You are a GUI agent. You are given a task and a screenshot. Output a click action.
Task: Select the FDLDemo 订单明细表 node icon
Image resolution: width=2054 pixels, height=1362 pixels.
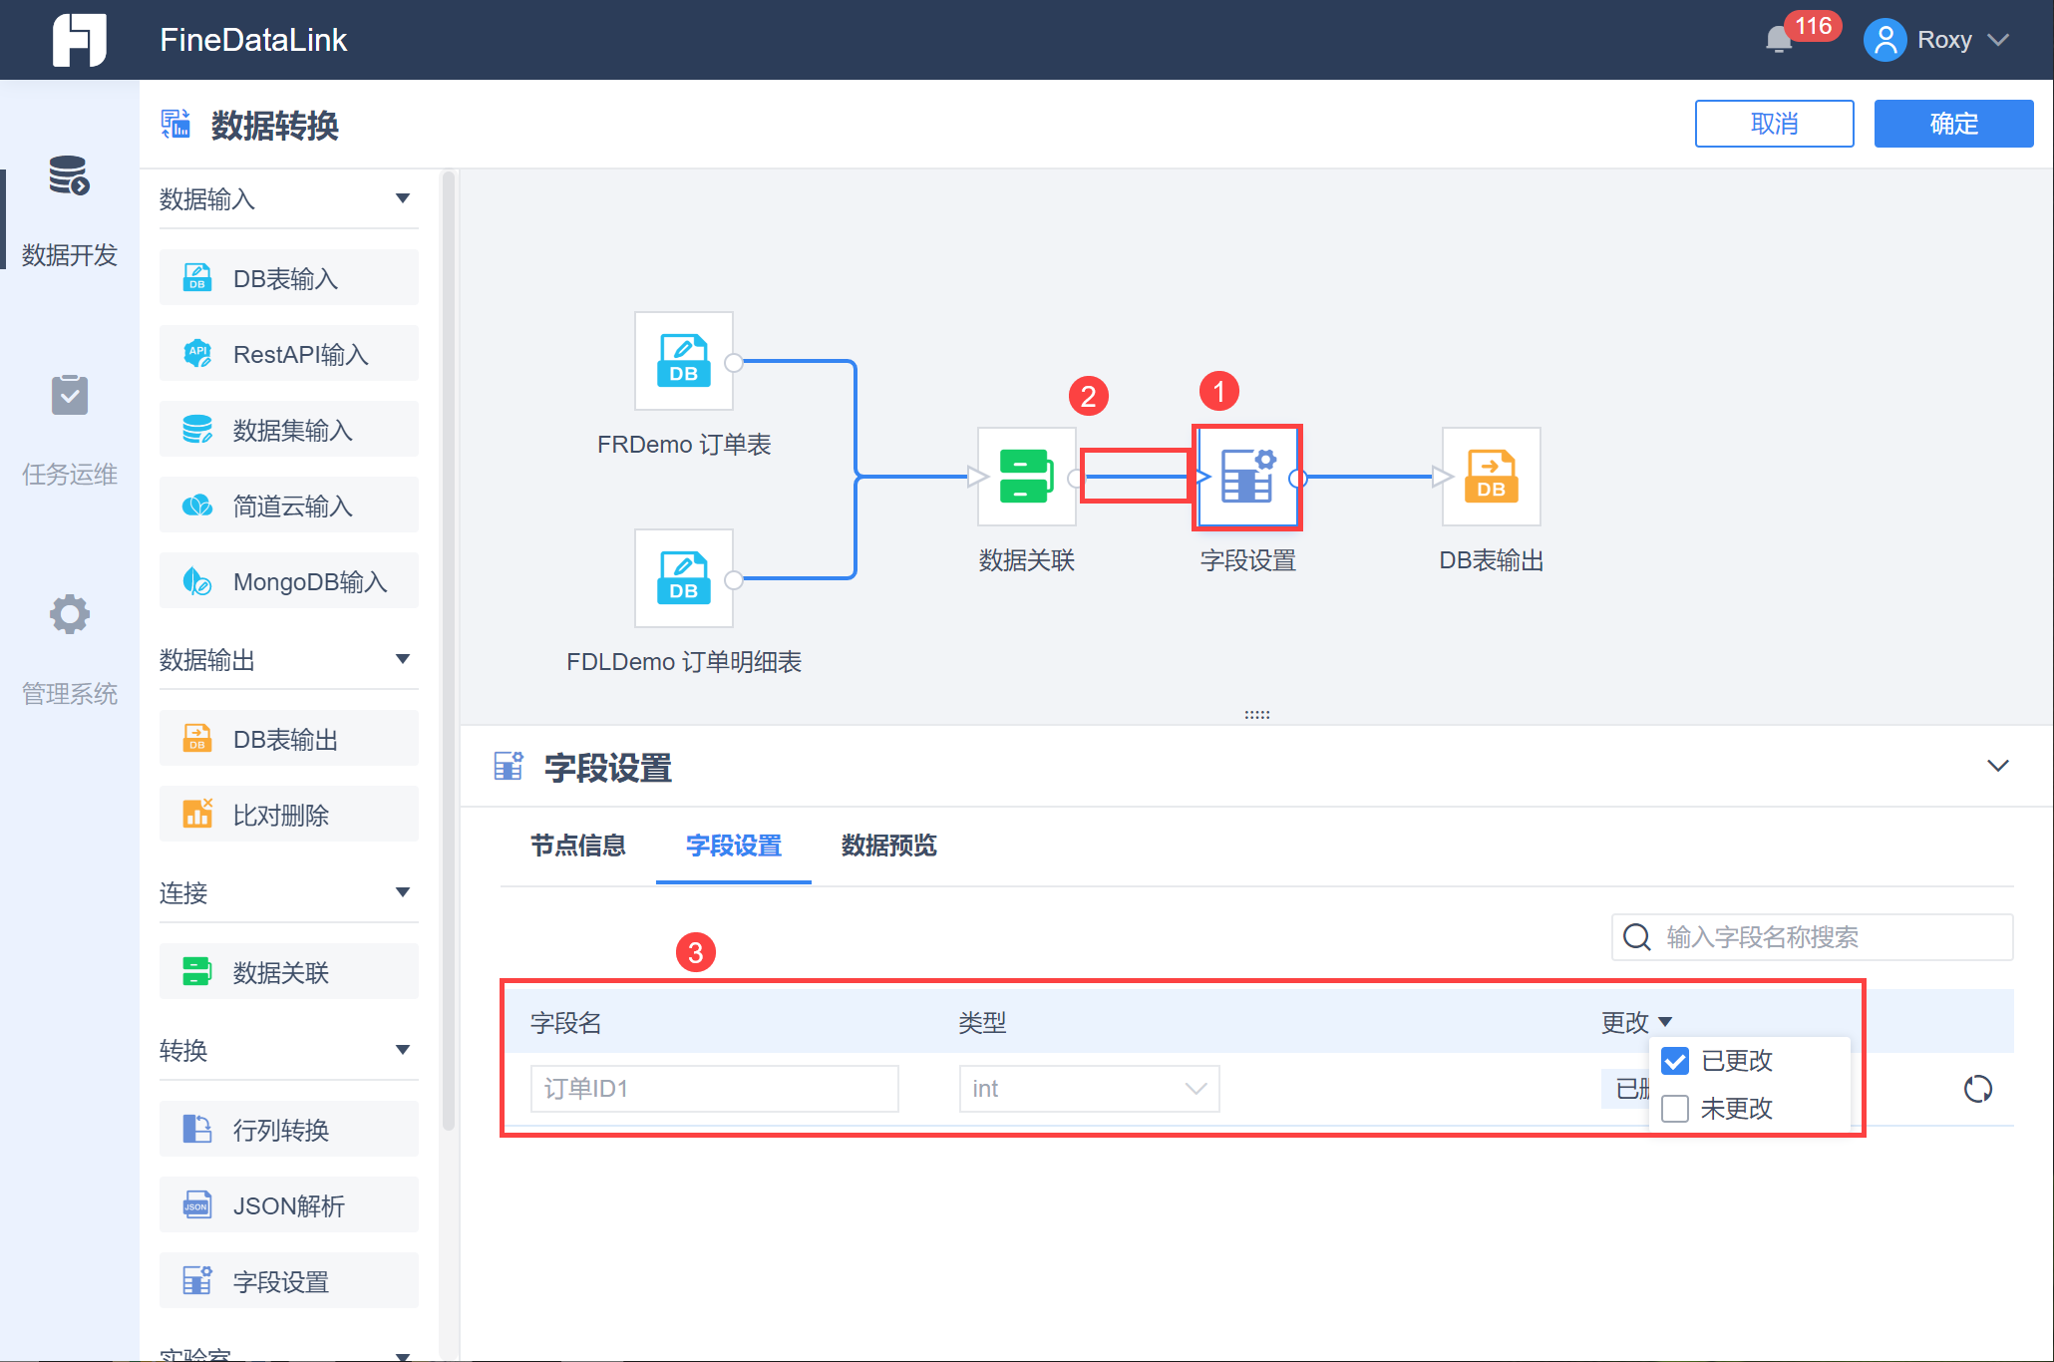(684, 578)
